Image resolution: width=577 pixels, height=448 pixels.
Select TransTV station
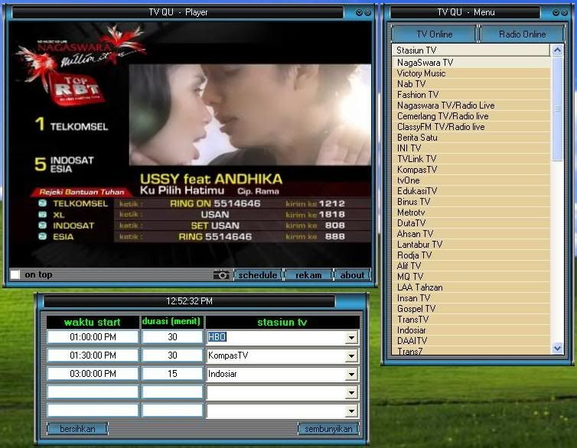pyautogui.click(x=471, y=320)
